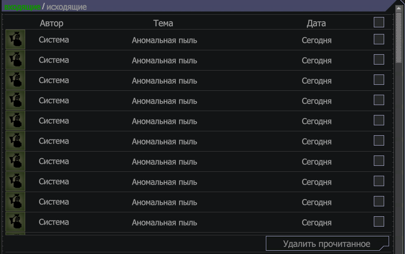Click the tenth row's system sender icon
405x254 pixels.
point(15,222)
